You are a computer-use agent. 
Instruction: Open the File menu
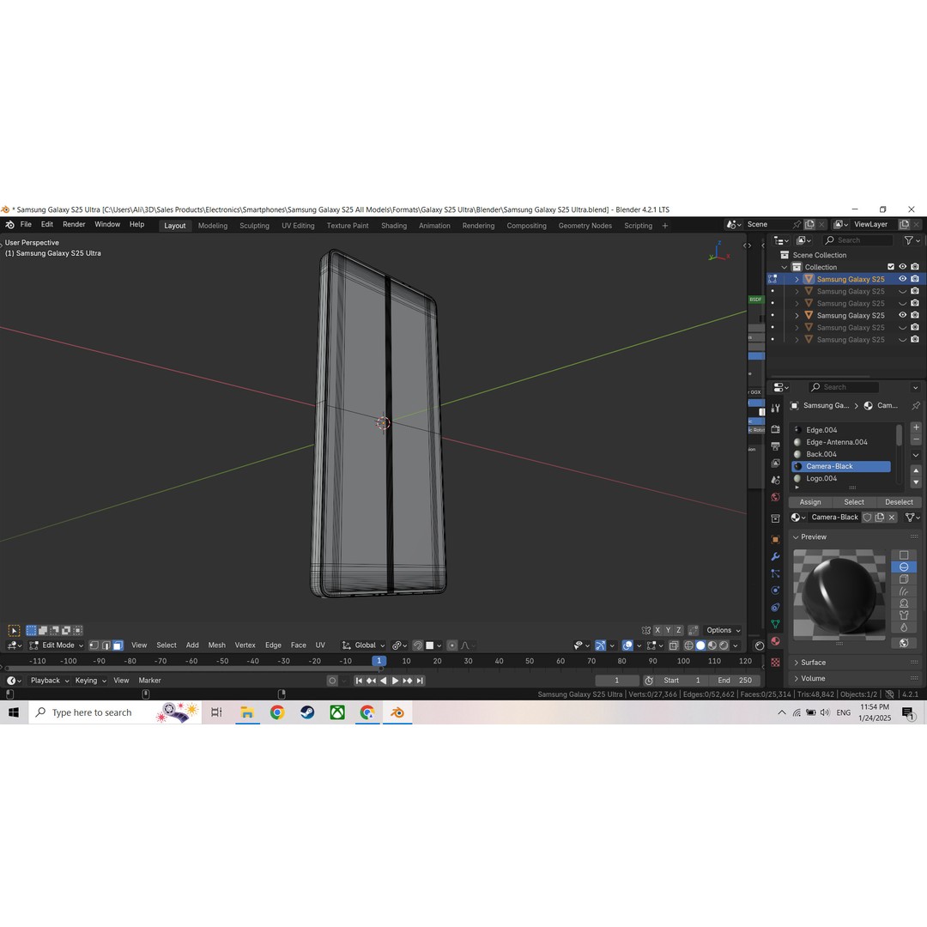(26, 225)
